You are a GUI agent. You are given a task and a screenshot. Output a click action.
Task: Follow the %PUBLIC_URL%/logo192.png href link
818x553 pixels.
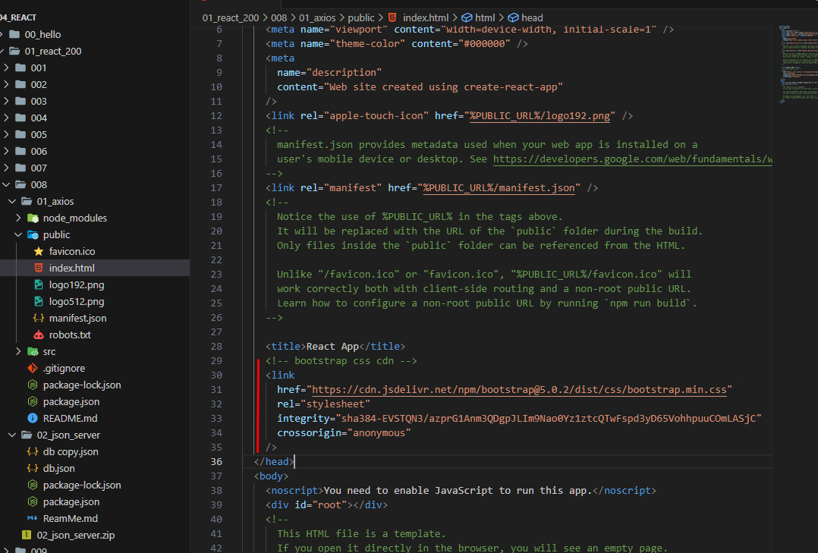pyautogui.click(x=540, y=116)
